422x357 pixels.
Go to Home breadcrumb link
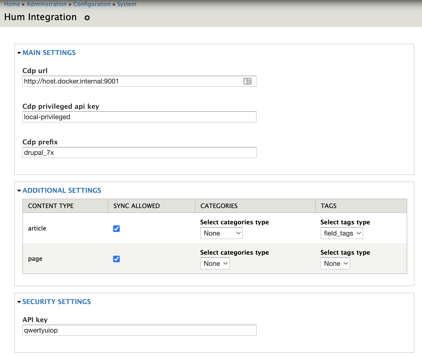click(x=12, y=4)
